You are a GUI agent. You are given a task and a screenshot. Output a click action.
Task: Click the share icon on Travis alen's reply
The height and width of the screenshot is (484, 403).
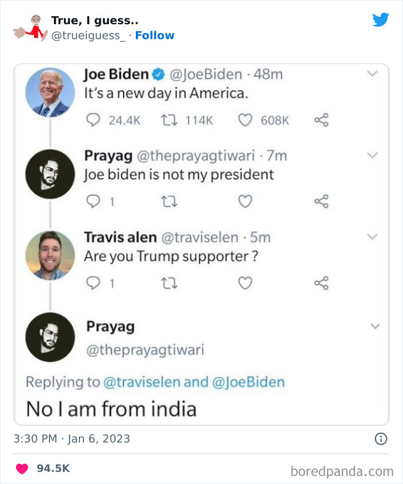coord(322,283)
